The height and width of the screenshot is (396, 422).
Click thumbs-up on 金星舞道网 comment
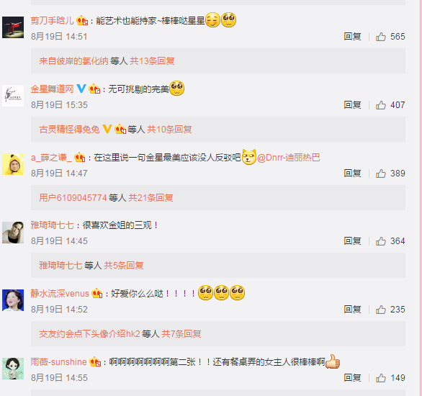click(381, 105)
